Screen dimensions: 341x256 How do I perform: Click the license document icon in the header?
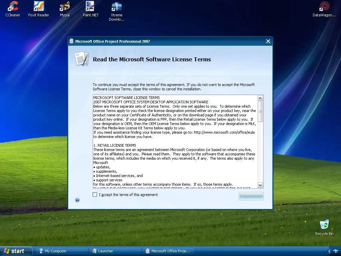(81, 59)
